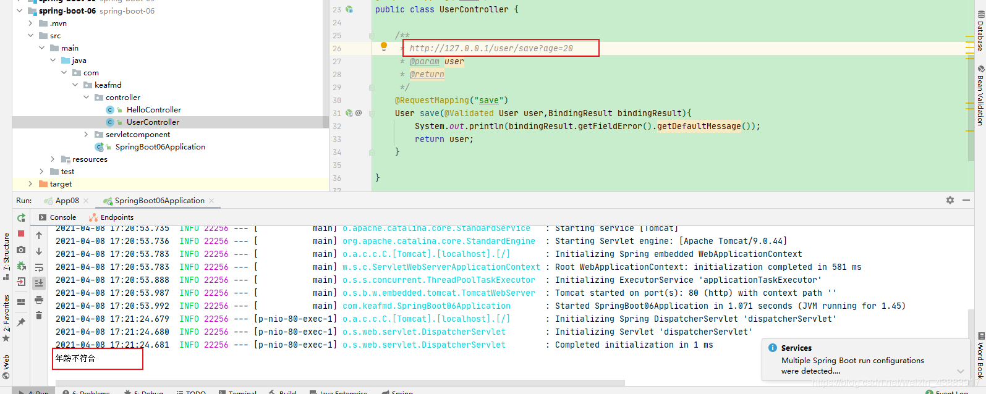986x394 pixels.
Task: Click the intention lightbulb on line 26
Action: [x=383, y=47]
